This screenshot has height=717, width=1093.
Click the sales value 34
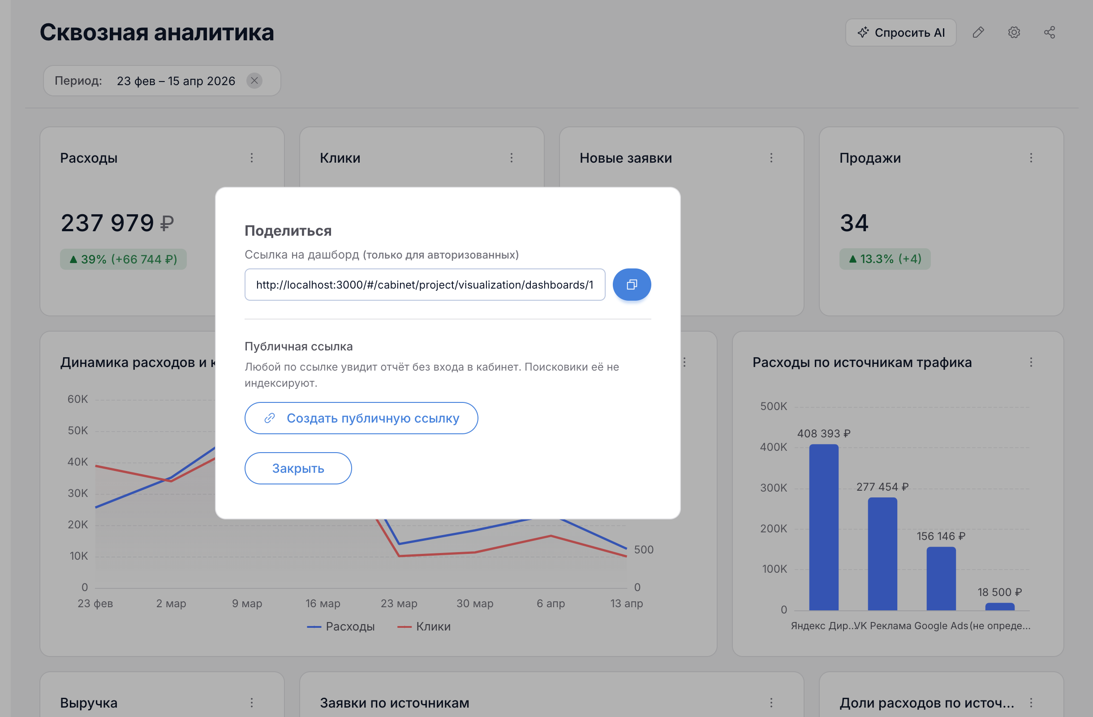click(854, 223)
